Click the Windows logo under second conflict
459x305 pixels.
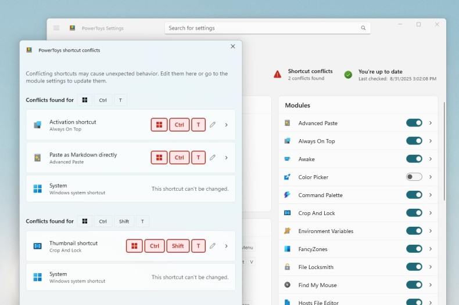coord(37,277)
